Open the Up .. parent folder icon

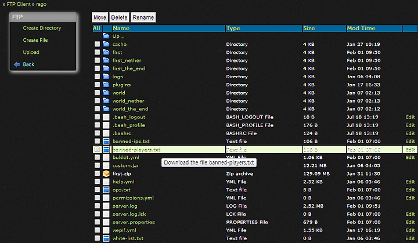[106, 36]
